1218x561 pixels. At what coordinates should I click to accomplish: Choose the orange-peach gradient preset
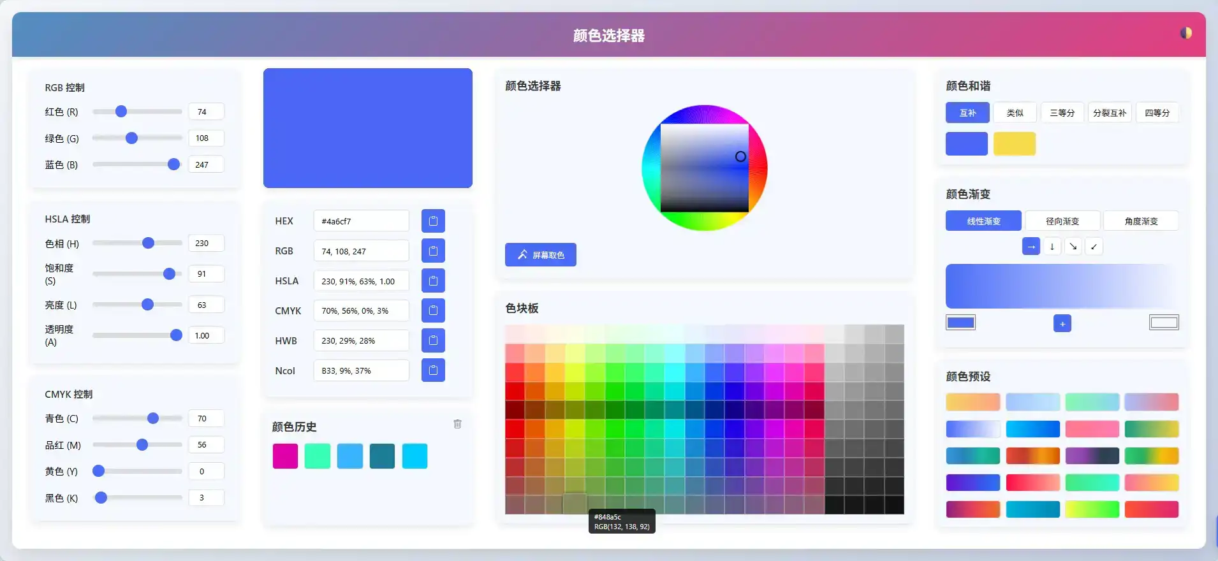click(x=973, y=402)
